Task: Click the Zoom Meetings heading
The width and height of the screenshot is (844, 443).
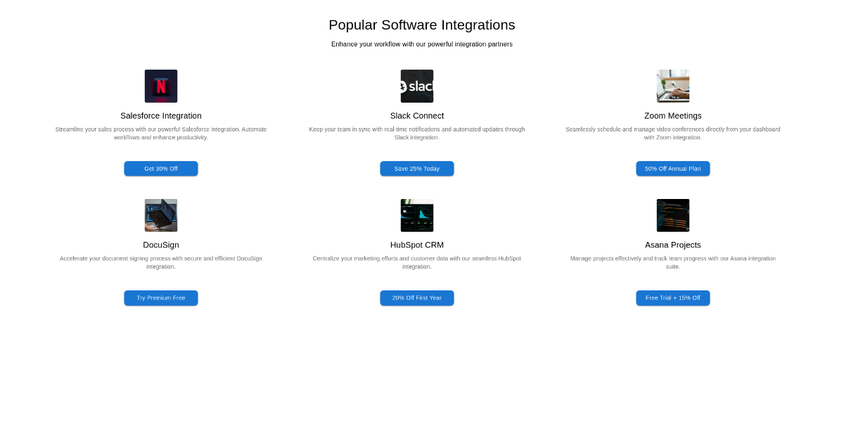Action: tap(673, 116)
